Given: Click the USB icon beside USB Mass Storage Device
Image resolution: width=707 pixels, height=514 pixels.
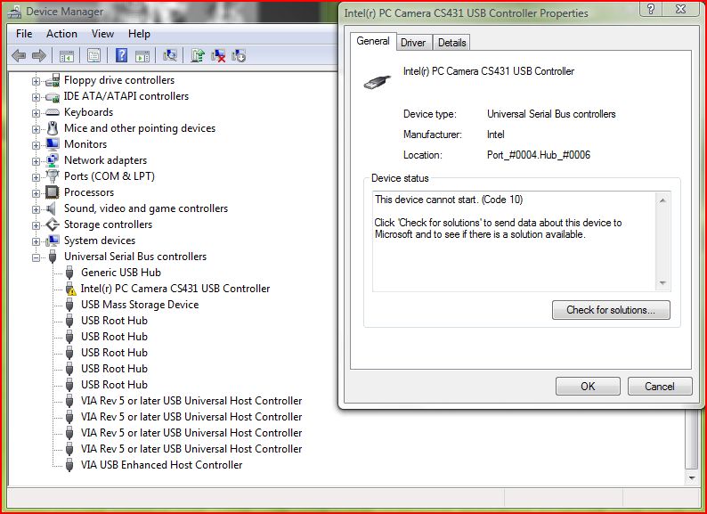Looking at the screenshot, I should click(x=69, y=305).
